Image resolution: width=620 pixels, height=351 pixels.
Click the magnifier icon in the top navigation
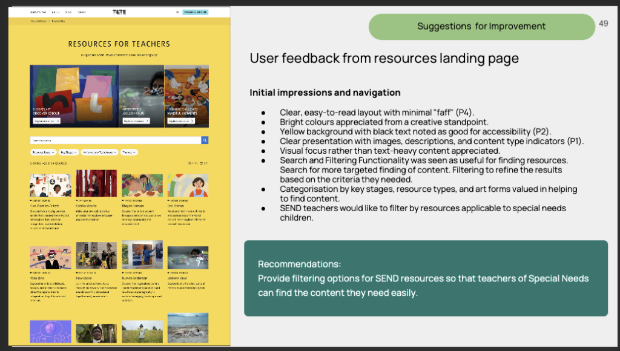pyautogui.click(x=177, y=11)
